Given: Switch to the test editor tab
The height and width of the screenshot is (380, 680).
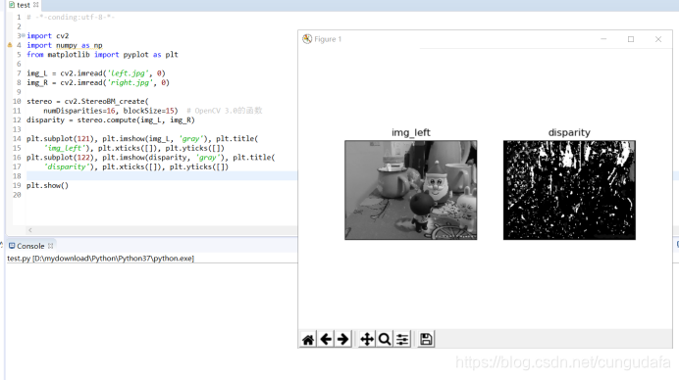Looking at the screenshot, I should click(24, 5).
